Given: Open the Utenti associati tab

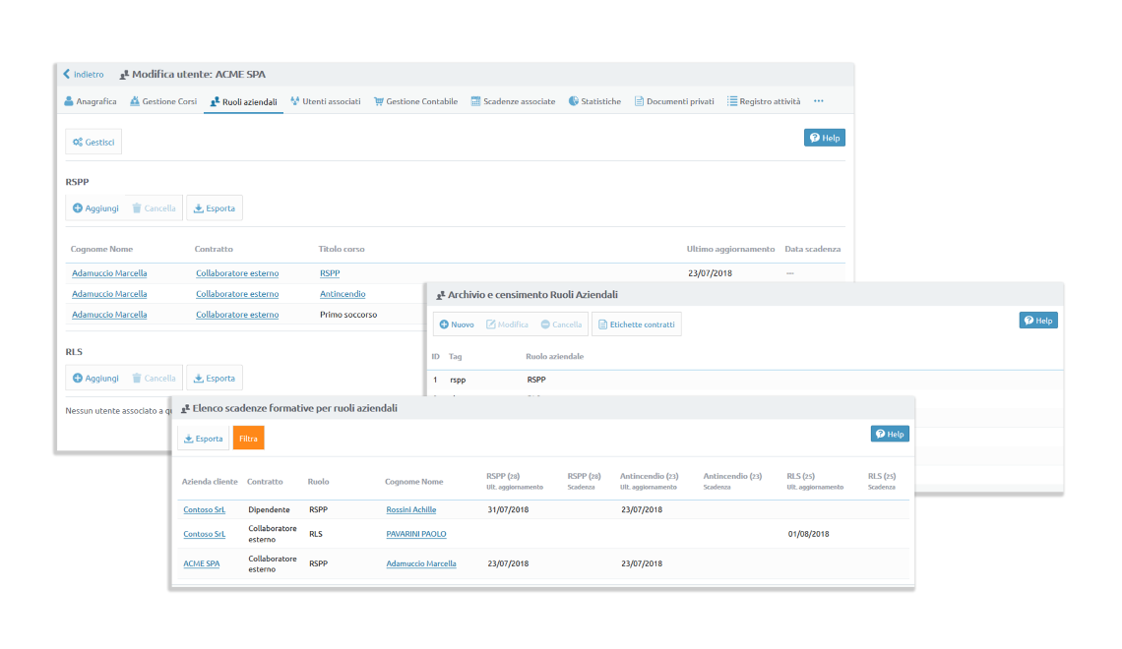Looking at the screenshot, I should (x=325, y=101).
